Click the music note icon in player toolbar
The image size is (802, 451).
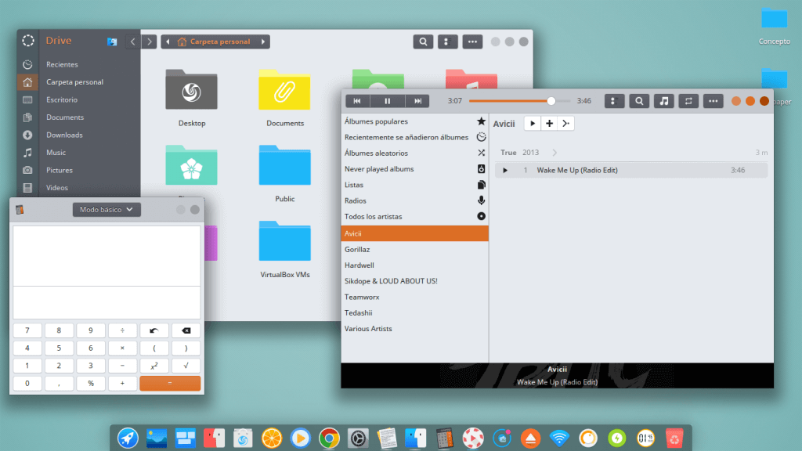point(664,101)
